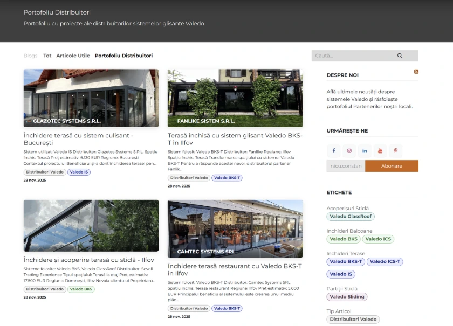Open the Instagram social icon
Viewport: 453px width, 326px height.
pos(349,151)
